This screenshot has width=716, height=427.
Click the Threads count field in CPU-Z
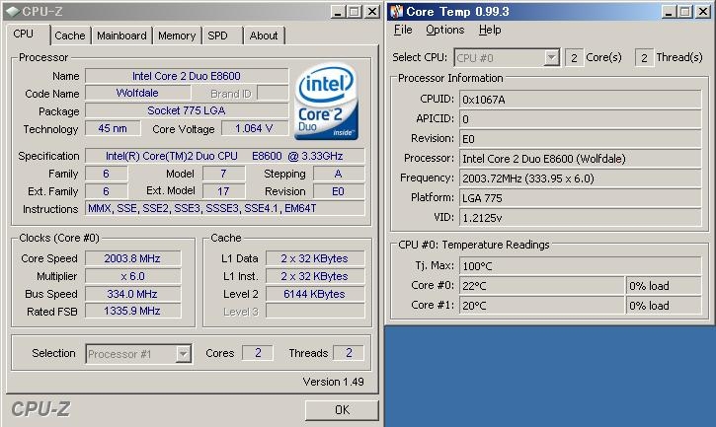[349, 353]
